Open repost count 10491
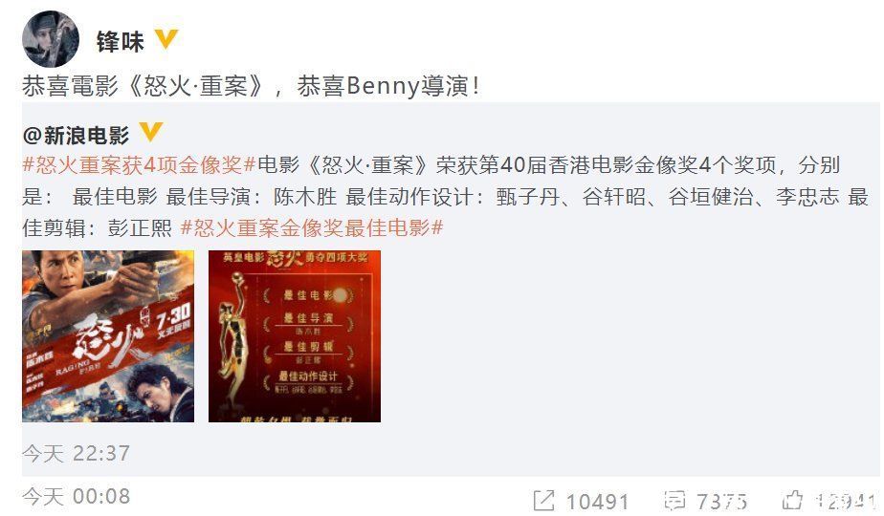The height and width of the screenshot is (516, 884). pyautogui.click(x=598, y=501)
